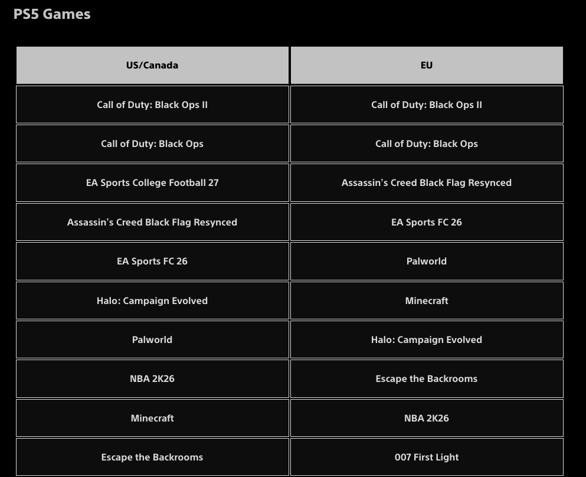
Task: Click Assassin's Creed Black Flag Resynced in EU column
Action: point(427,183)
